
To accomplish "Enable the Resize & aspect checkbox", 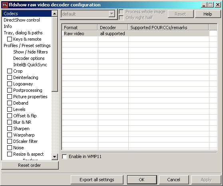I will (x=10, y=154).
